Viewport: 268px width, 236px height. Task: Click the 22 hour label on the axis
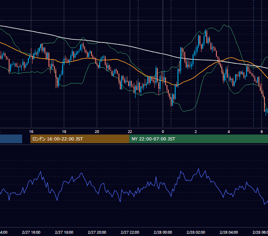click(x=130, y=132)
